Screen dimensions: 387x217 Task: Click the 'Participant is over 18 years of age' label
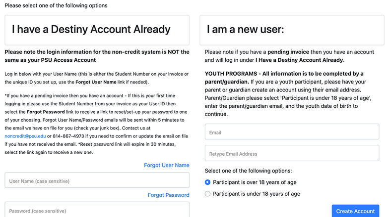255,182
